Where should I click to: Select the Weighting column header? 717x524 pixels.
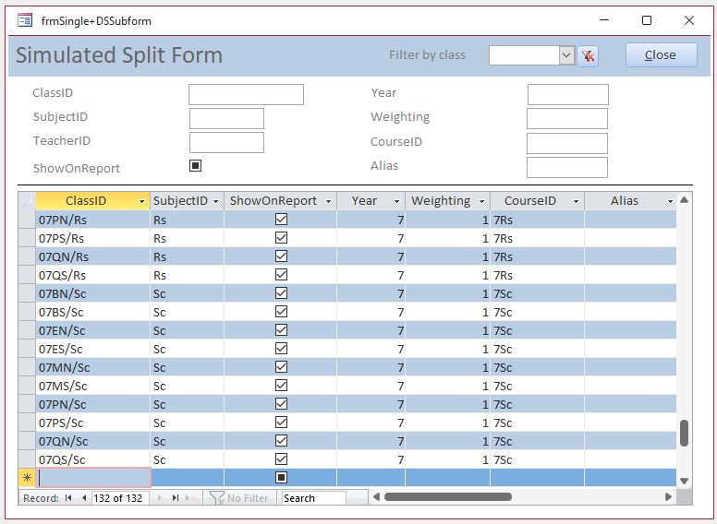[x=440, y=201]
